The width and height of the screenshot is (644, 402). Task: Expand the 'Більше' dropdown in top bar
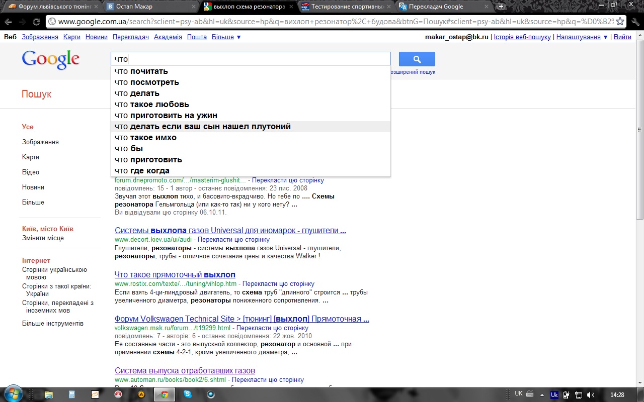point(226,37)
